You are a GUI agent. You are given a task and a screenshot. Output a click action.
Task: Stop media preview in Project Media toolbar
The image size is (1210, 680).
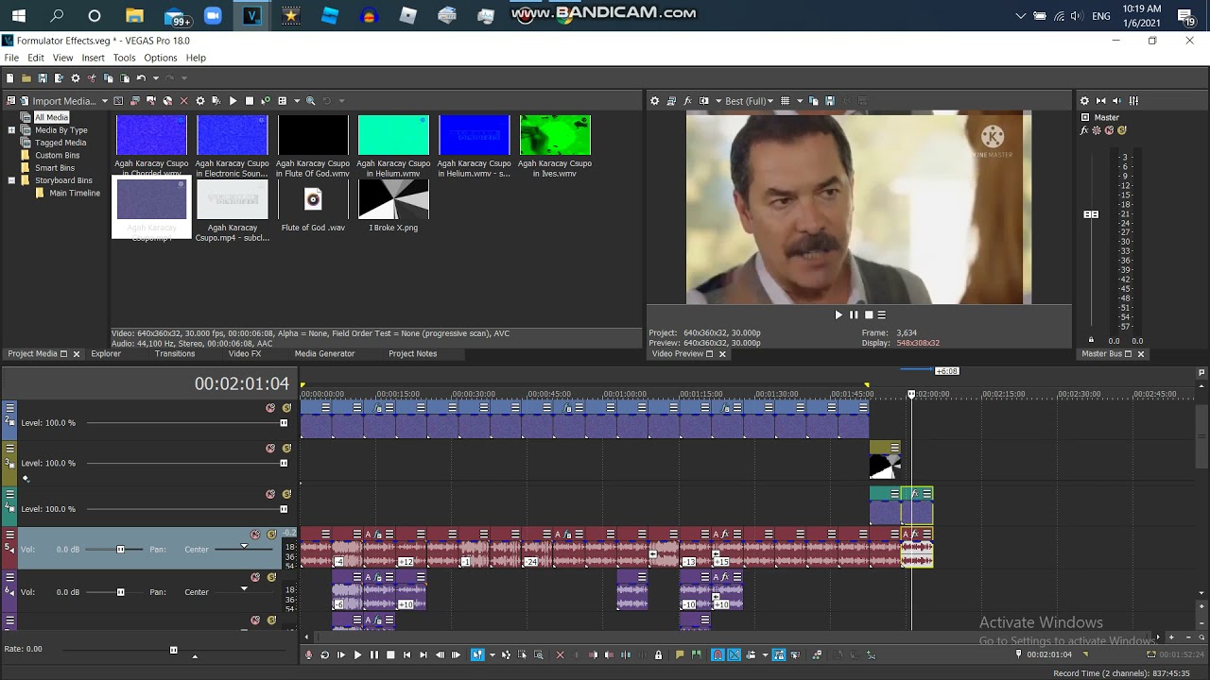(x=250, y=101)
